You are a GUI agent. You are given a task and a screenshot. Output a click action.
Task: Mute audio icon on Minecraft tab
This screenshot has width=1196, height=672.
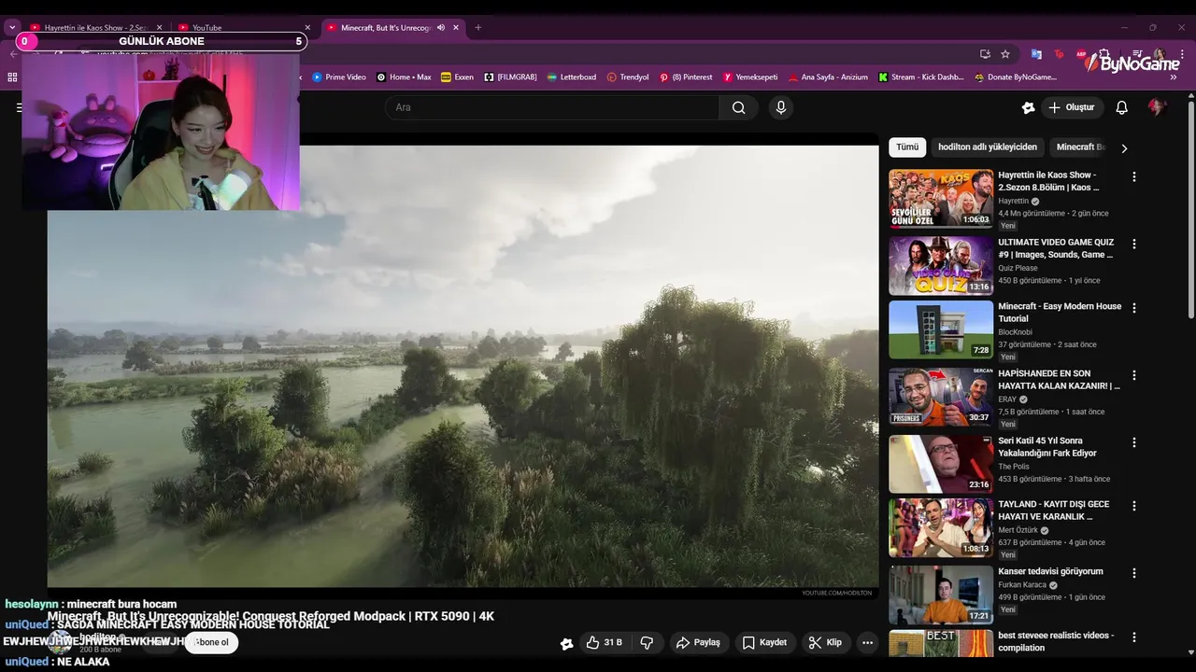(441, 28)
